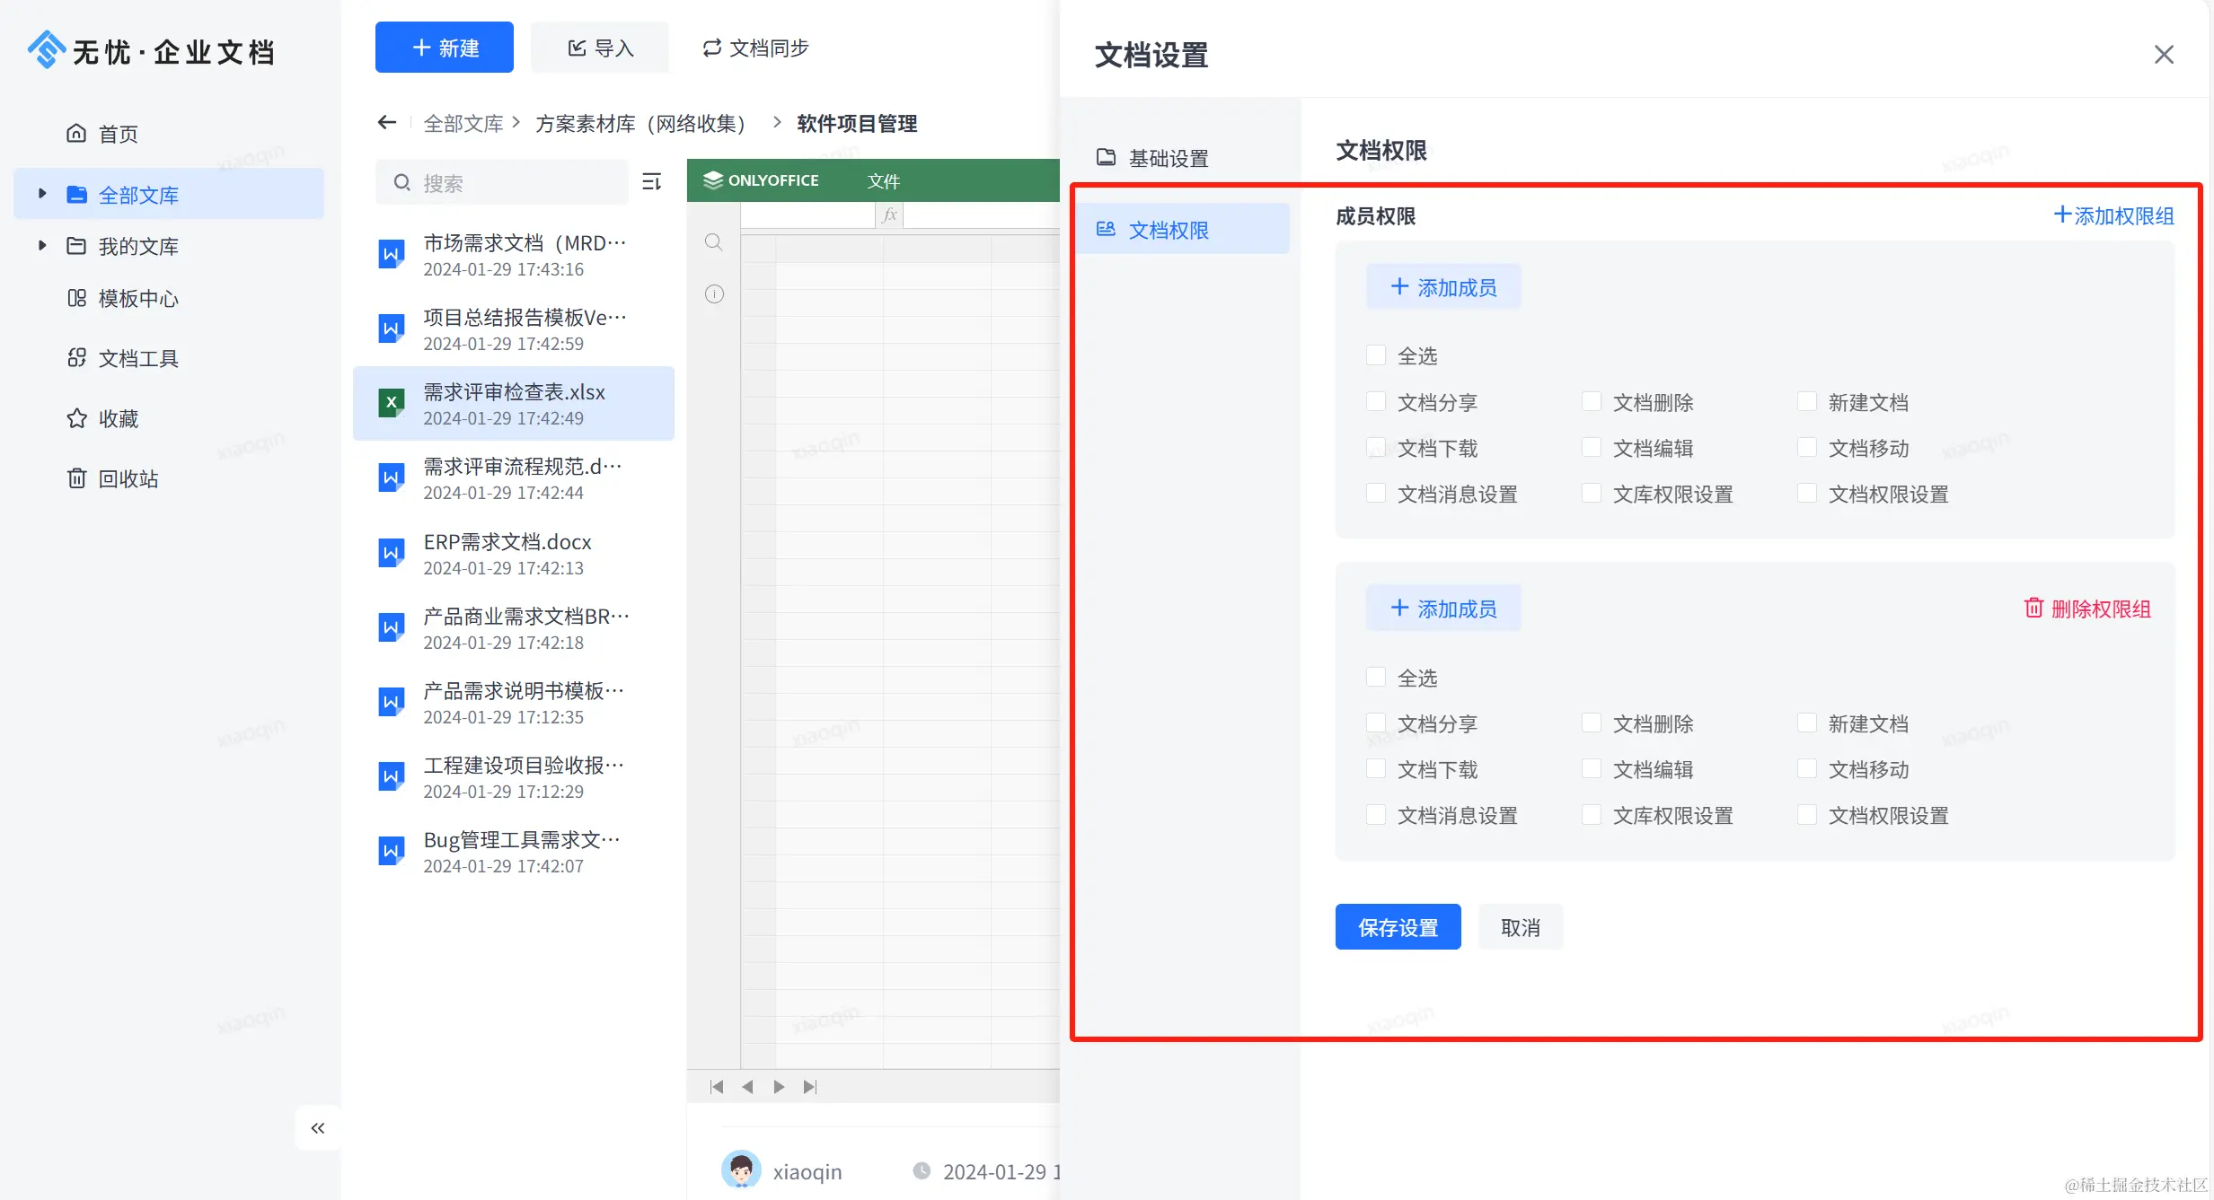The height and width of the screenshot is (1200, 2214).
Task: Expand the 全部文库 tree node
Action: coord(42,194)
